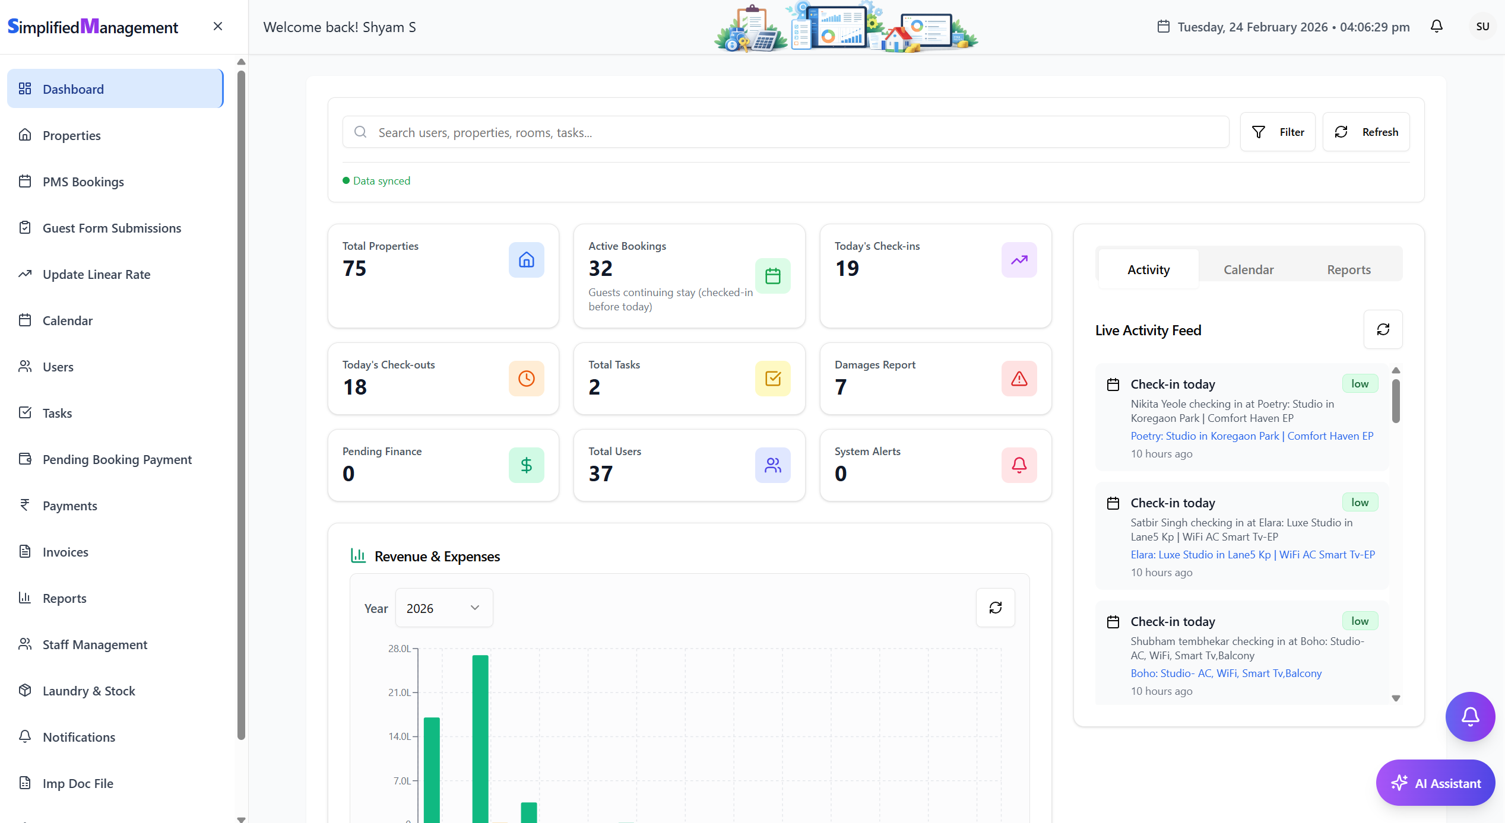1505x823 pixels.
Task: Open the Year 2026 dropdown
Action: pos(443,608)
